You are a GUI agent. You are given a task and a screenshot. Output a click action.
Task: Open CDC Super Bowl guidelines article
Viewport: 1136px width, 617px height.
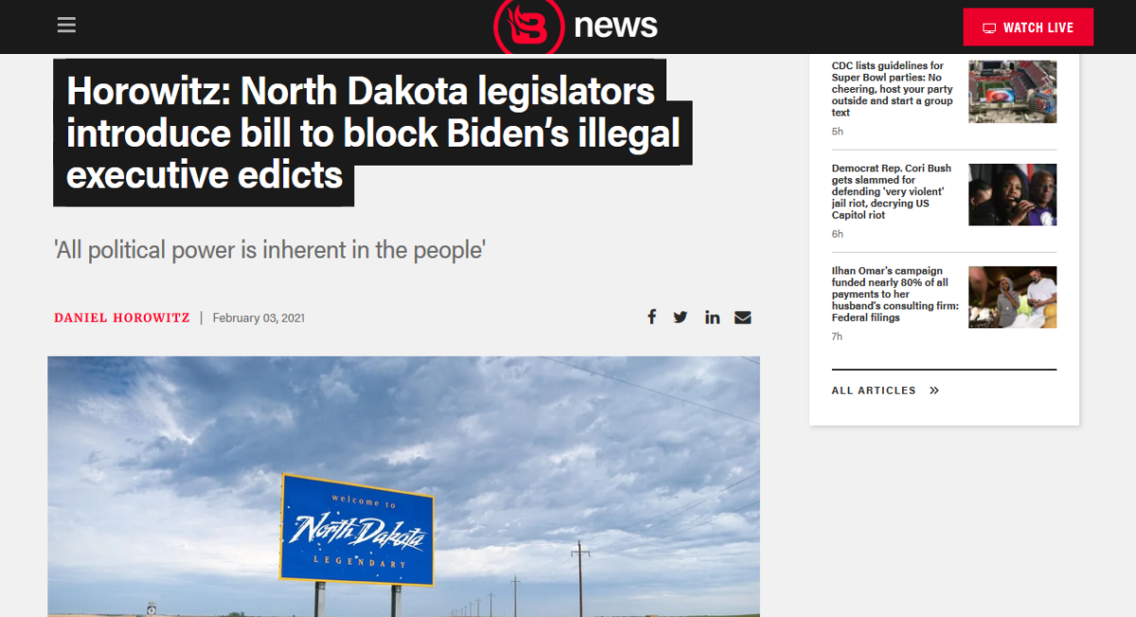[x=894, y=89]
